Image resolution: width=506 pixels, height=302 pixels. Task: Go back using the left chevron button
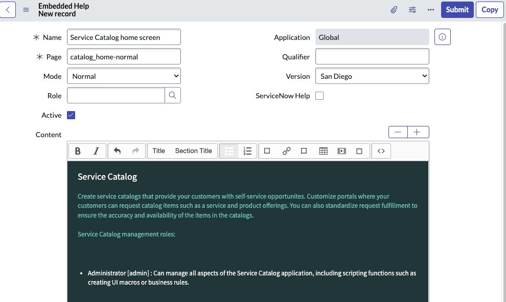click(x=8, y=10)
